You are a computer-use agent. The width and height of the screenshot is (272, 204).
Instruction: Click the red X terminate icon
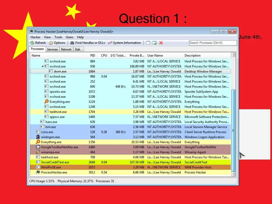[x=161, y=43]
